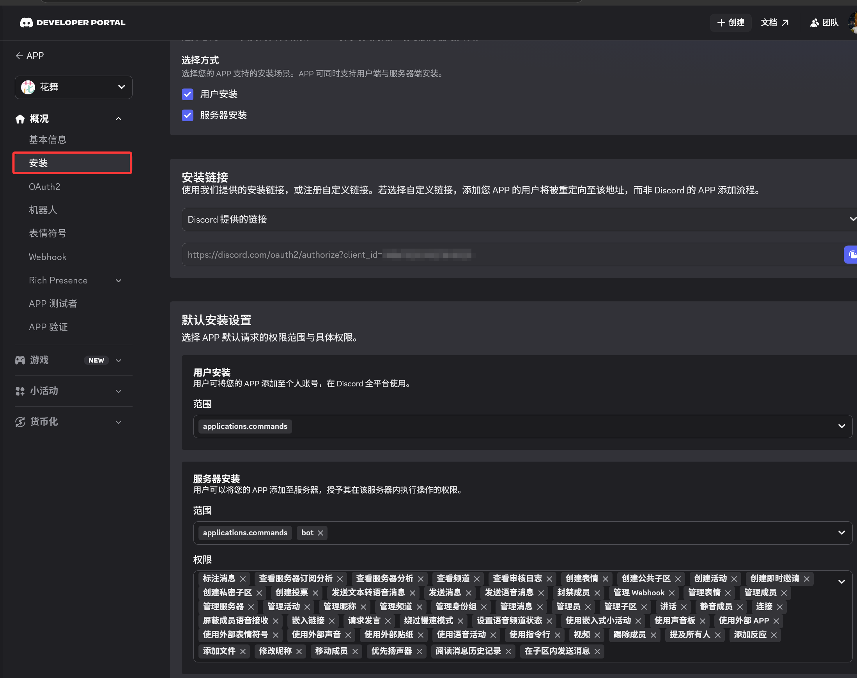Remove the 讲话 permission tag
The width and height of the screenshot is (857, 678).
[683, 607]
